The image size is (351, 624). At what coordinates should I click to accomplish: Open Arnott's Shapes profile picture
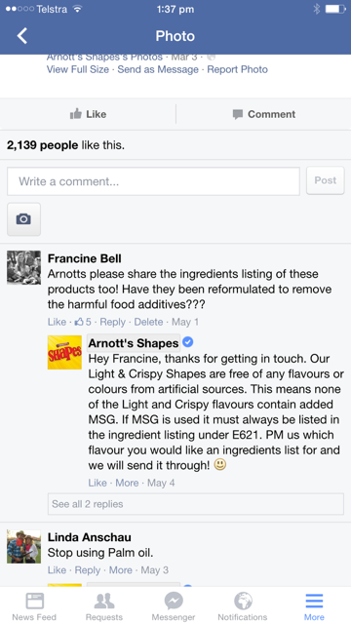tap(64, 352)
